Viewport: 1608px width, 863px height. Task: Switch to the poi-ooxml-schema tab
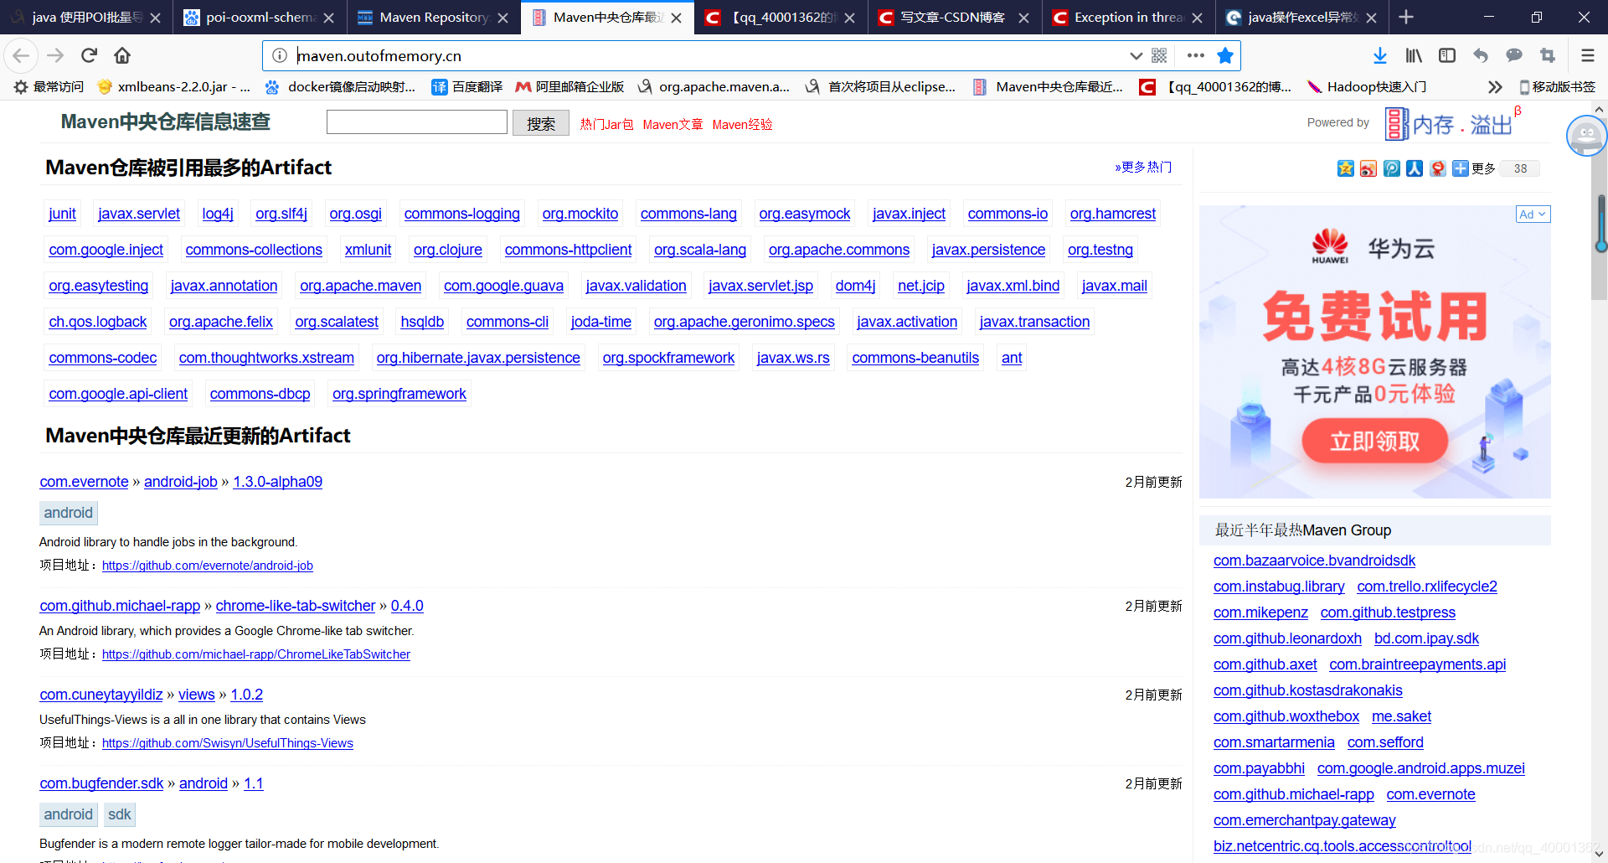(x=260, y=17)
